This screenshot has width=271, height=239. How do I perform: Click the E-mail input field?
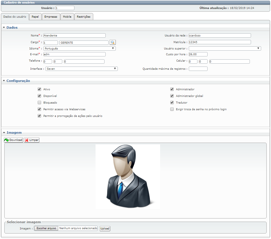point(74,54)
